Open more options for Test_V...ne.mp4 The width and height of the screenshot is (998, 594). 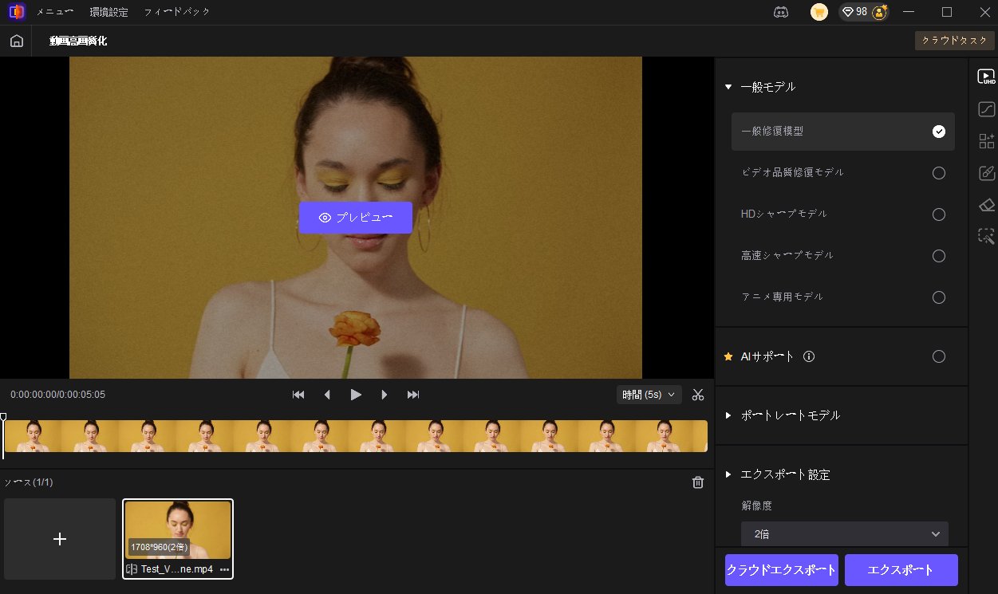coord(224,570)
